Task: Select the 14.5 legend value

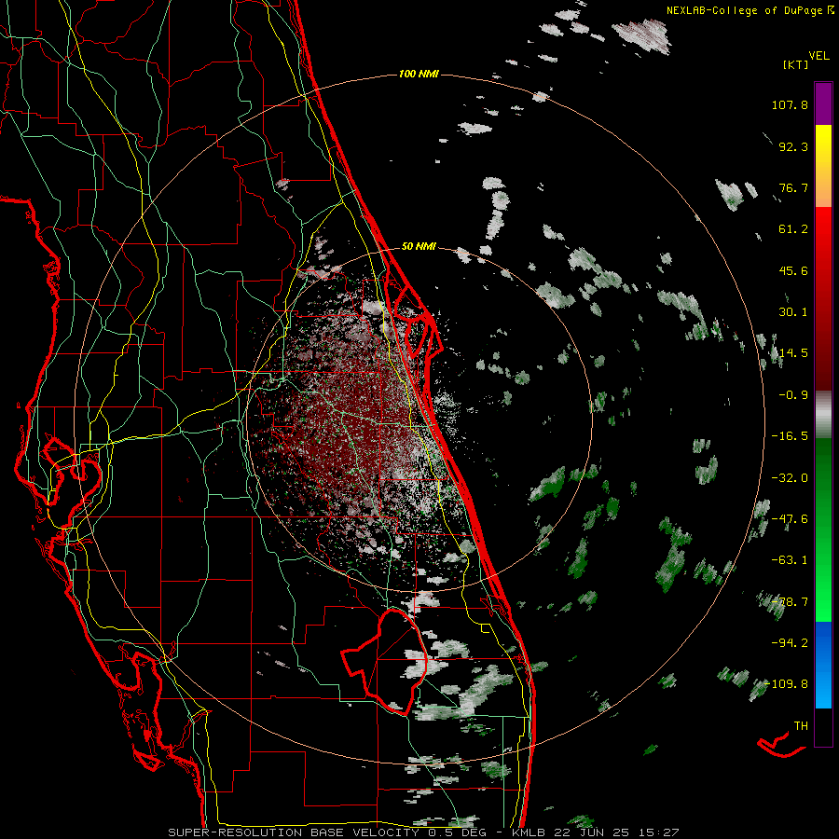Action: 793,353
